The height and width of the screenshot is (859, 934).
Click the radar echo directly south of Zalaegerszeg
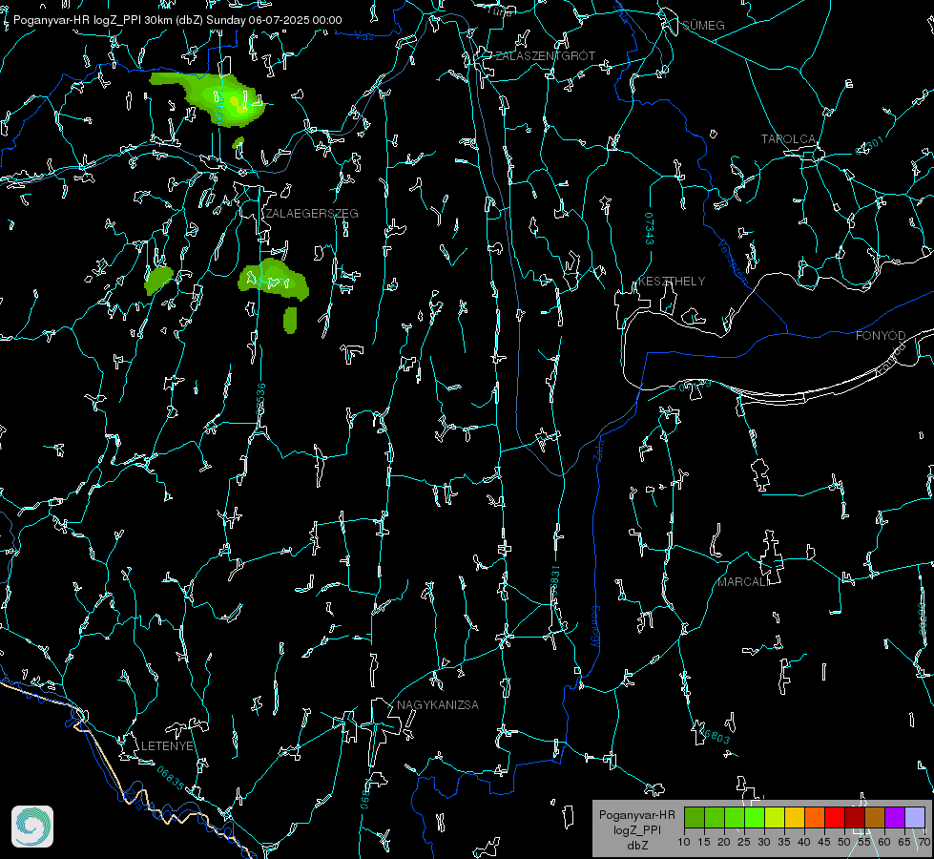pos(274,280)
